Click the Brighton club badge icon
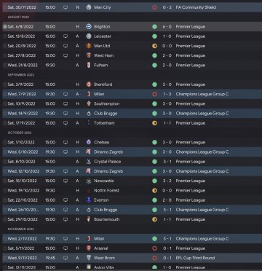262x271 pixels. coord(89,27)
